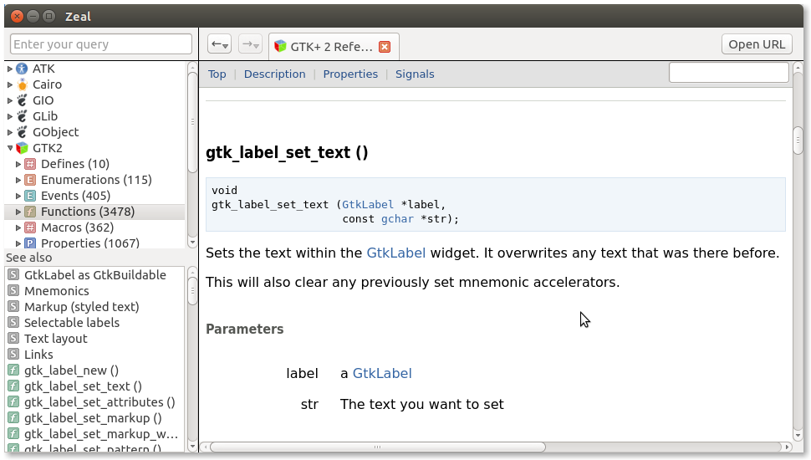Open GtkLabel link in code signature
This screenshot has height=460, width=811.
pos(367,205)
